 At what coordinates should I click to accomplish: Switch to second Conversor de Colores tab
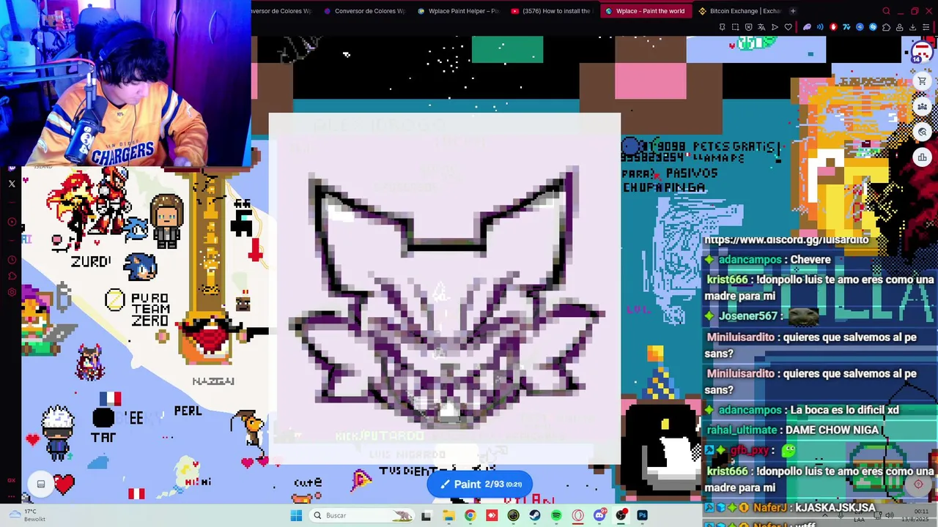tap(364, 11)
